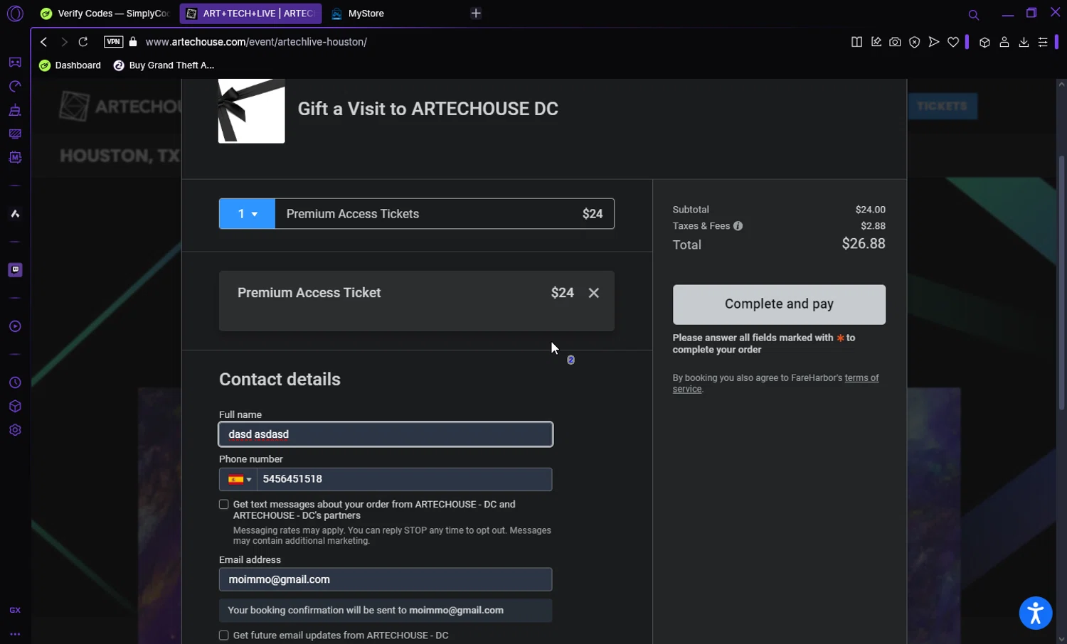Open GX Corner gamepad icon in sidebar

point(15,63)
